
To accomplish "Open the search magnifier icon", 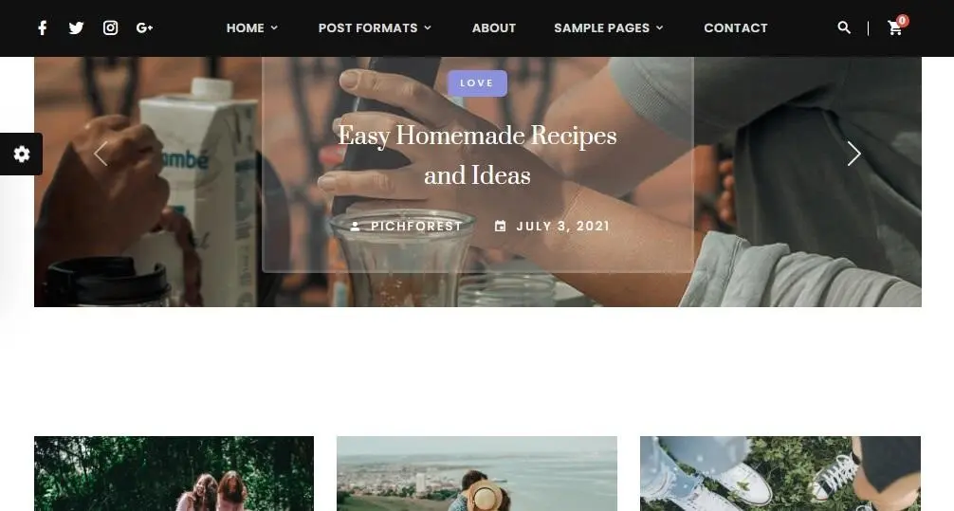I will tap(844, 27).
